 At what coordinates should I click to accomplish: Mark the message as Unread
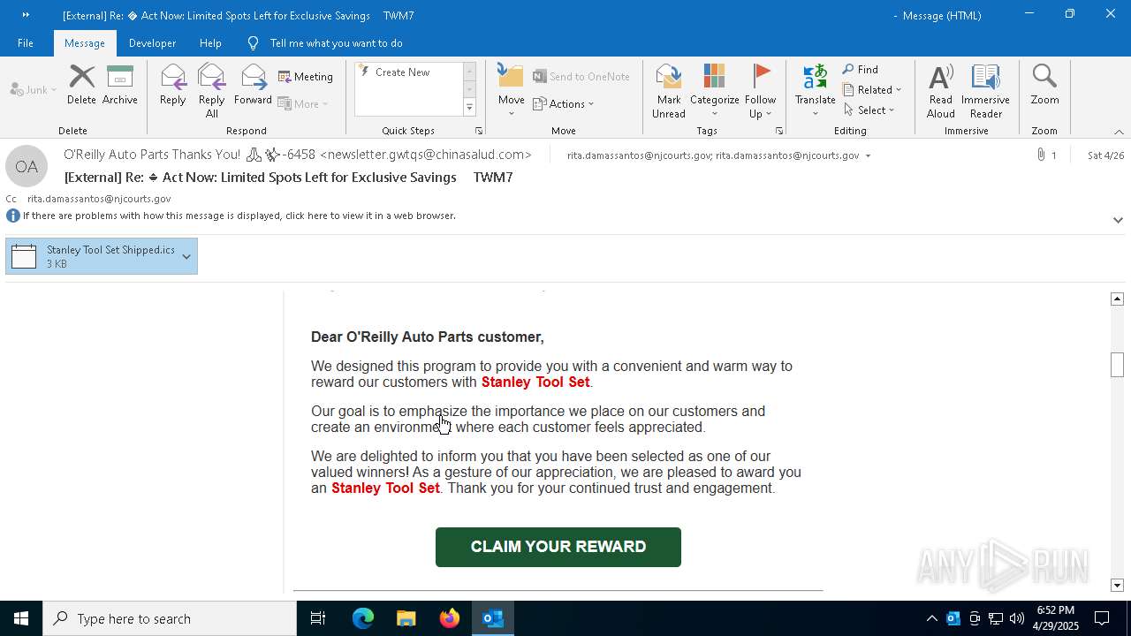pyautogui.click(x=669, y=91)
